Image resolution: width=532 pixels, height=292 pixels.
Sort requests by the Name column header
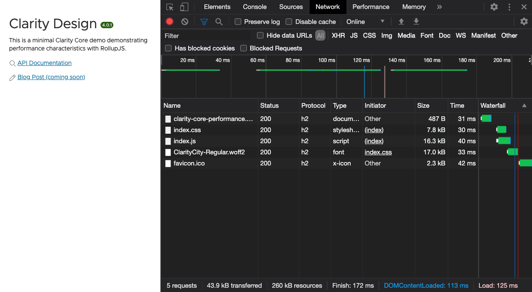(x=210, y=106)
